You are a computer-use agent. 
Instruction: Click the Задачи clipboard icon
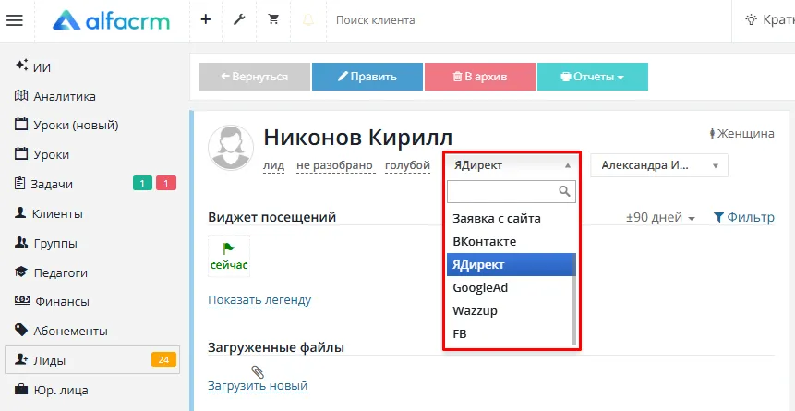19,184
